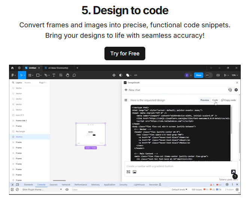This screenshot has width=249, height=200.
Task: Open plugin support headset icon
Action: (x=230, y=90)
